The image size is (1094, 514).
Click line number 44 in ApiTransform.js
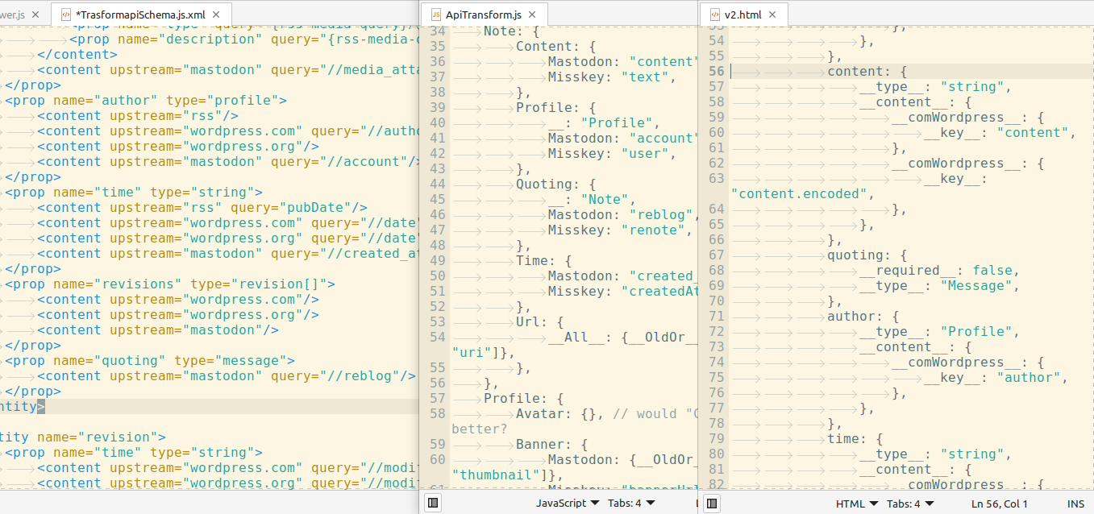tap(437, 184)
